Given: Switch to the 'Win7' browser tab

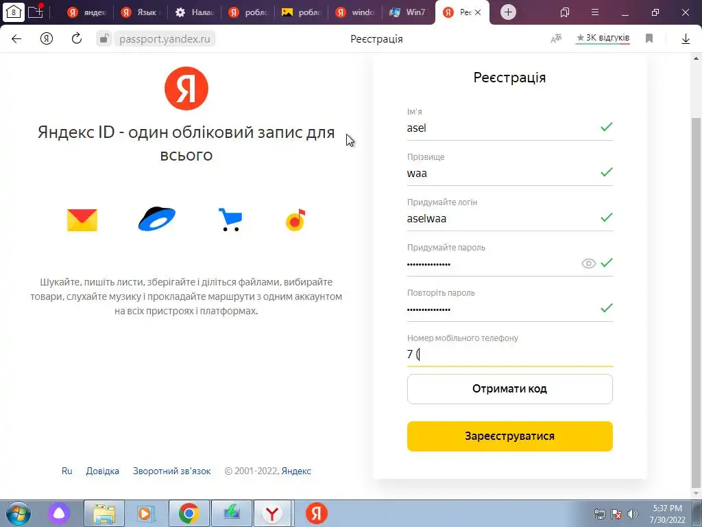Looking at the screenshot, I should [x=409, y=12].
